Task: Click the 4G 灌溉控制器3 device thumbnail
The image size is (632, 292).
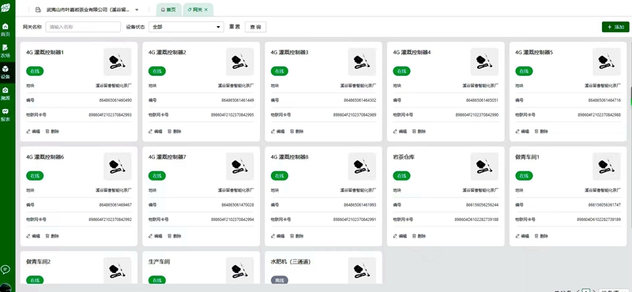Action: point(362,62)
